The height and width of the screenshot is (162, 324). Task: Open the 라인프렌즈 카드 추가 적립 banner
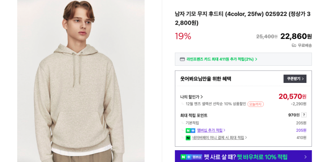click(x=221, y=59)
